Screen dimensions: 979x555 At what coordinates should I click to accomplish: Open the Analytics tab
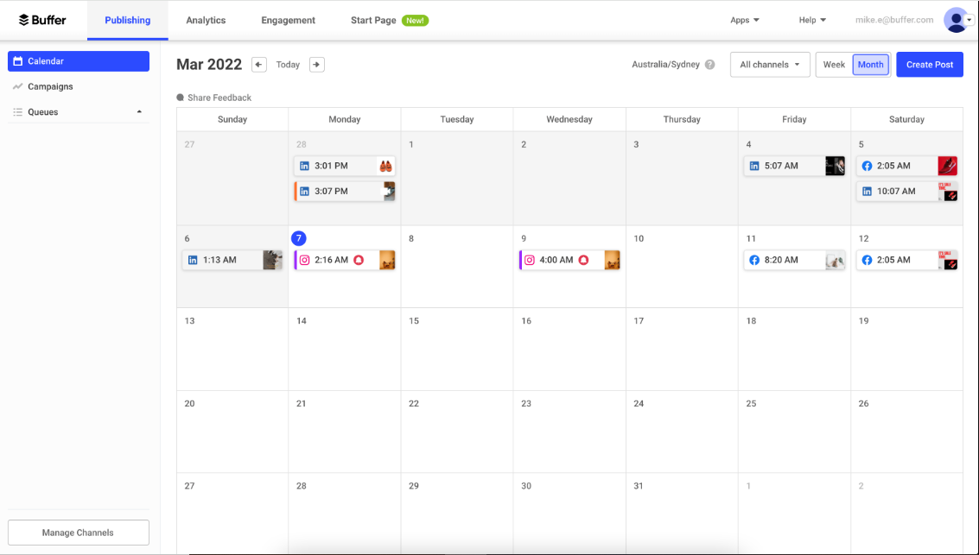pyautogui.click(x=206, y=20)
